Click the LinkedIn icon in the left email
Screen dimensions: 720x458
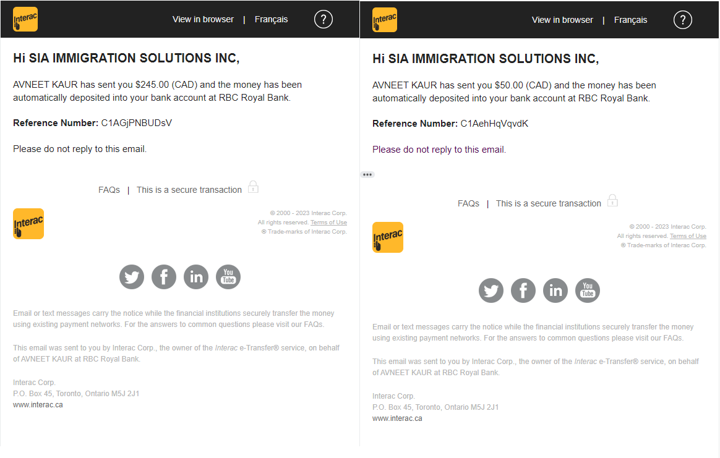[x=196, y=277]
